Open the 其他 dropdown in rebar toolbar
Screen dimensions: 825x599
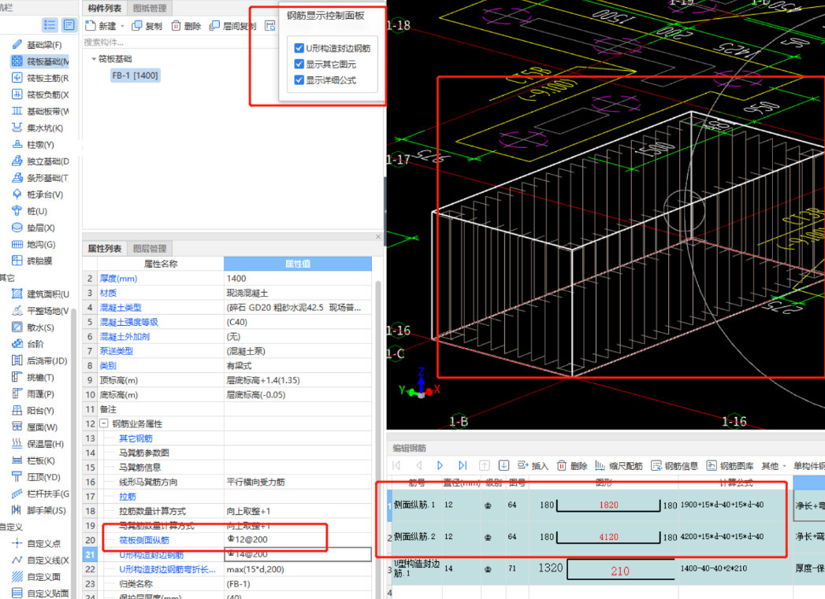(774, 466)
